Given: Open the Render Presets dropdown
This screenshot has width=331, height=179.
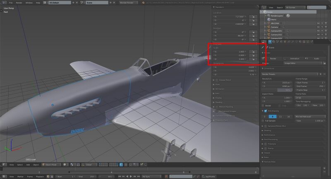Looking at the screenshot, I should coord(290,74).
